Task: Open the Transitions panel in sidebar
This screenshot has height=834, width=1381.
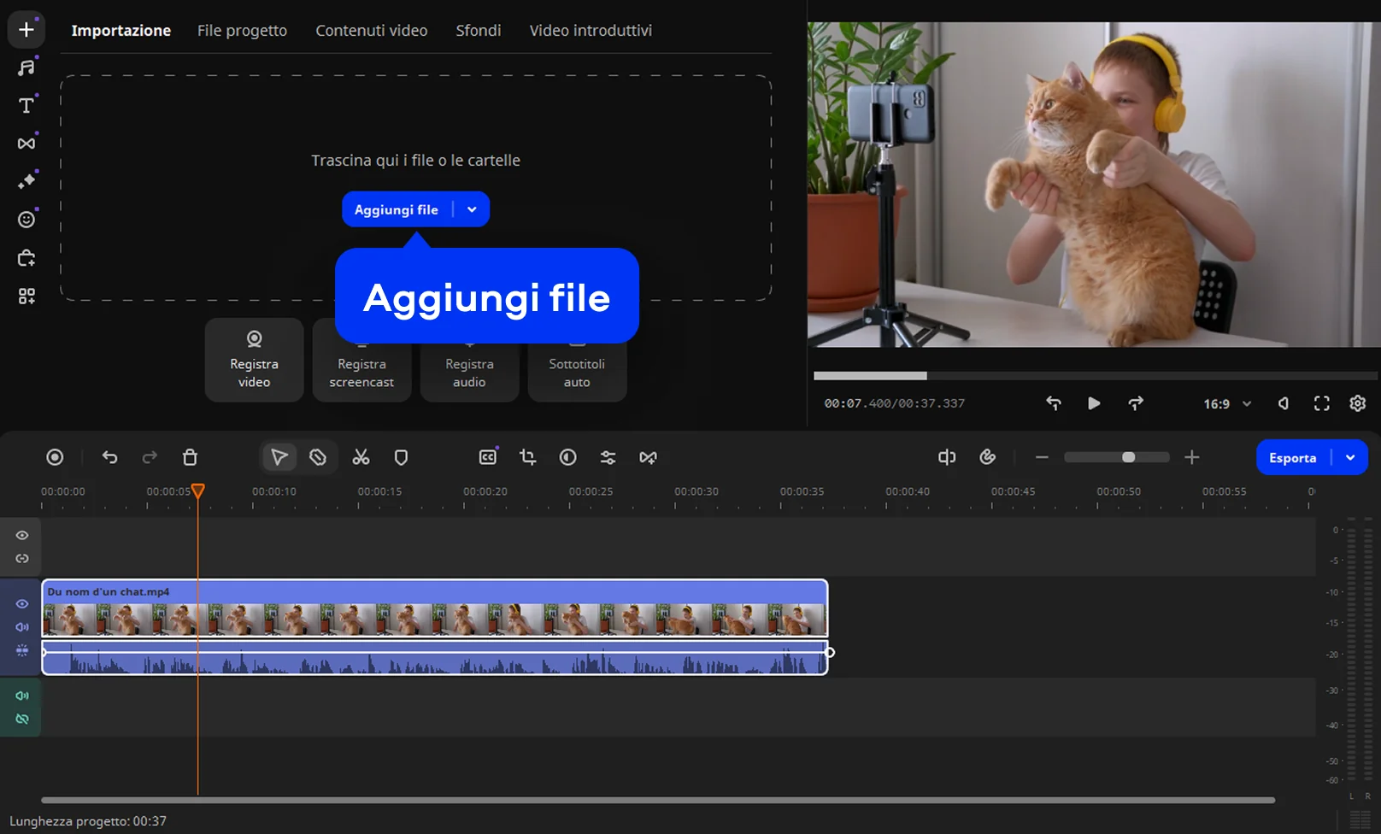Action: (x=26, y=144)
